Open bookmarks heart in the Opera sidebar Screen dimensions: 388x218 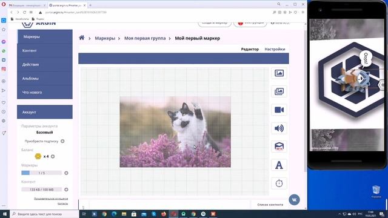(x=4, y=102)
